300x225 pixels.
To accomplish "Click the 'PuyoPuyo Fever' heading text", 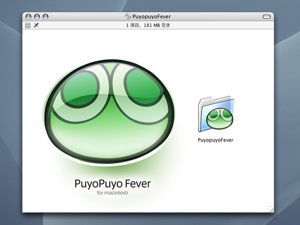I will (112, 184).
